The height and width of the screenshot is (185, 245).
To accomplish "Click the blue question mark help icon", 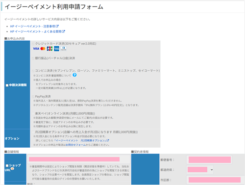I will pyautogui.click(x=74, y=75).
